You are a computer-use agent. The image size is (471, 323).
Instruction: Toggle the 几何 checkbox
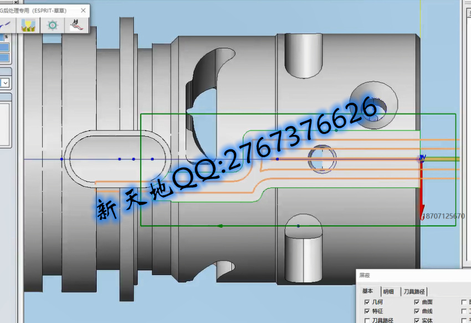click(x=367, y=303)
